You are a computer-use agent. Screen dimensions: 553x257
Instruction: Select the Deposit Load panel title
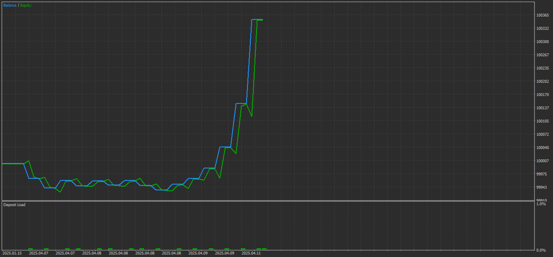point(14,205)
